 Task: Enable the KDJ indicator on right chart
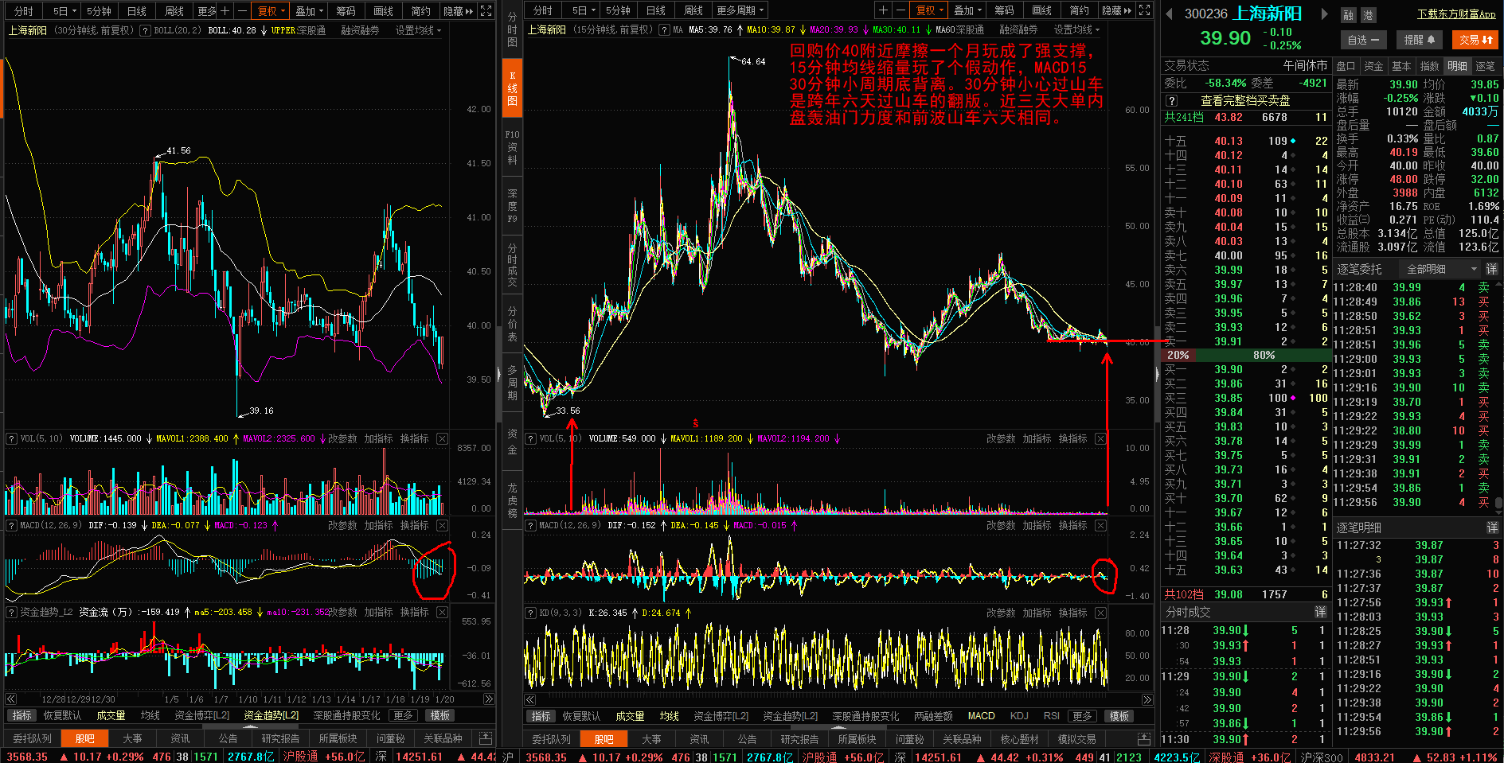(1019, 716)
